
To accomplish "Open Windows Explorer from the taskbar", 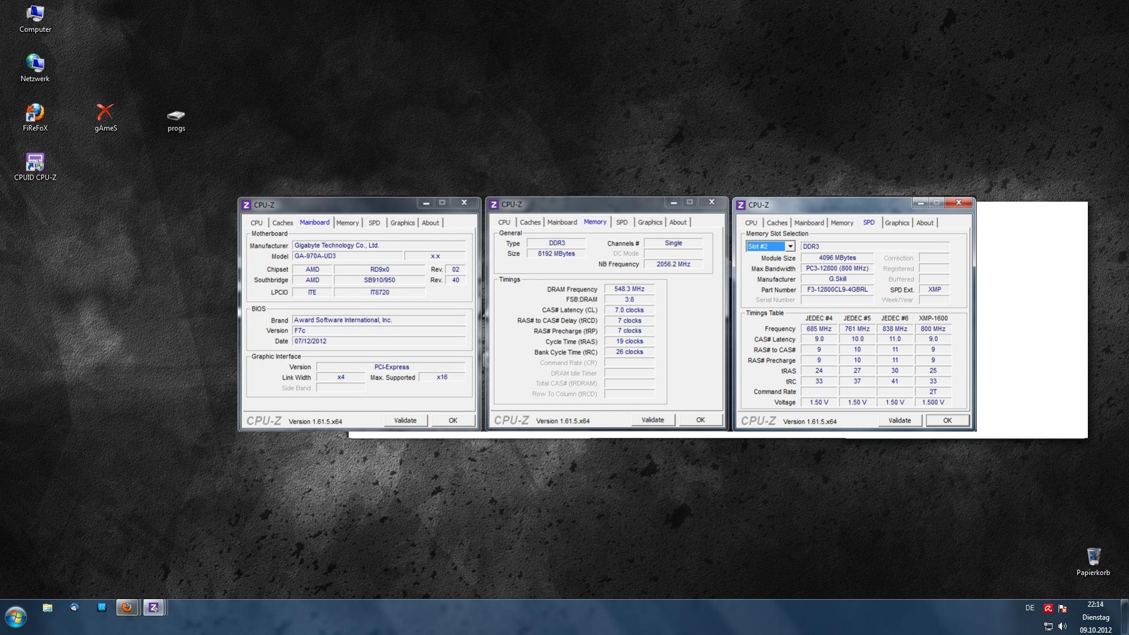I will [x=48, y=607].
